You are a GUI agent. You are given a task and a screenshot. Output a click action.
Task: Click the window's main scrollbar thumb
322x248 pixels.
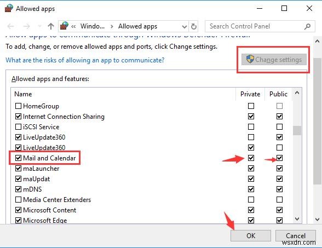click(317, 121)
